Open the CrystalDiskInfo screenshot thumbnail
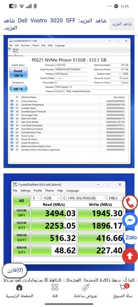The height and width of the screenshot is (307, 138). pyautogui.click(x=69, y=101)
